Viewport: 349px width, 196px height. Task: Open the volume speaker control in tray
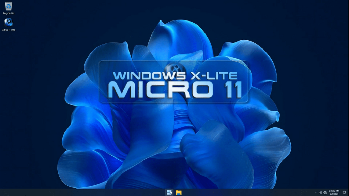tap(320, 193)
